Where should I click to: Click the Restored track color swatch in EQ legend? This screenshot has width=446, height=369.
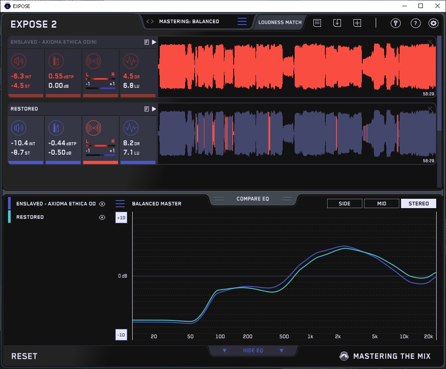click(x=9, y=217)
